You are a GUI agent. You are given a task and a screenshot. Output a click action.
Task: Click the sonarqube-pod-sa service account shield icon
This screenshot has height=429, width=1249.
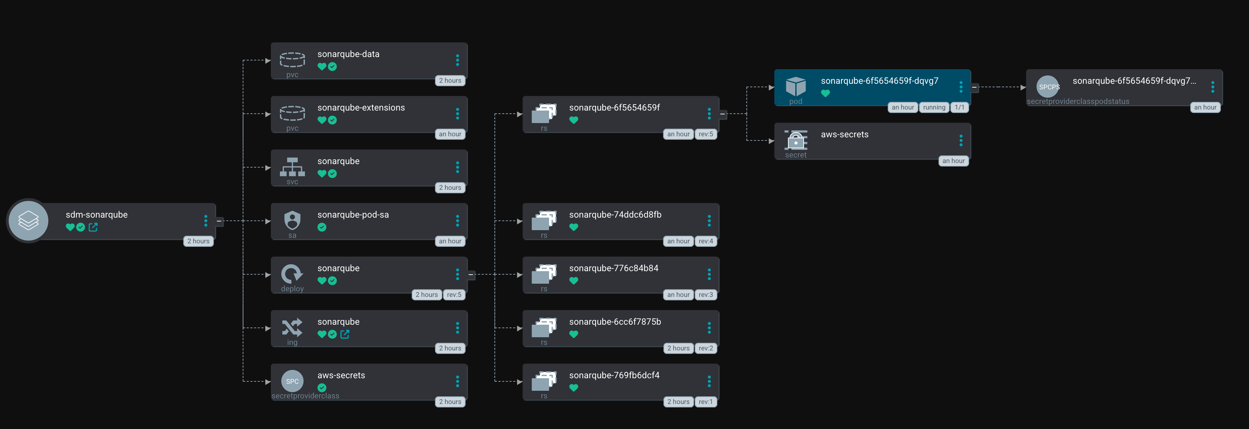(x=292, y=220)
